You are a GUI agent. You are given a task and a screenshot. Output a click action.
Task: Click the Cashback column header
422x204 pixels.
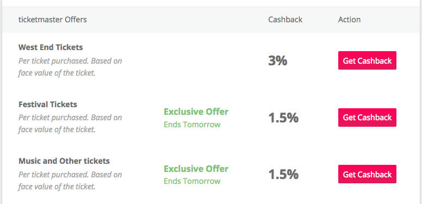(x=286, y=20)
